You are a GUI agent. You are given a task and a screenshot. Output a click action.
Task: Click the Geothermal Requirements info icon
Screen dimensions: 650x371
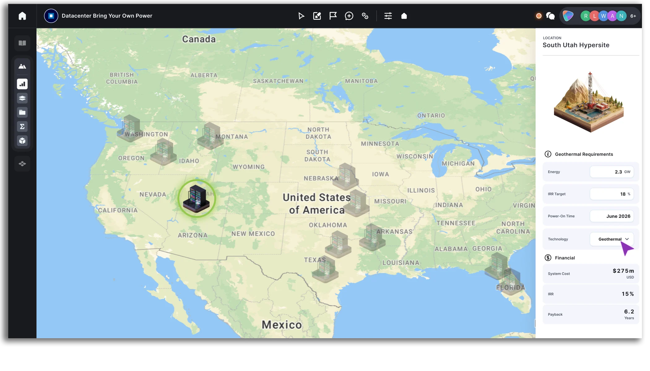point(548,154)
